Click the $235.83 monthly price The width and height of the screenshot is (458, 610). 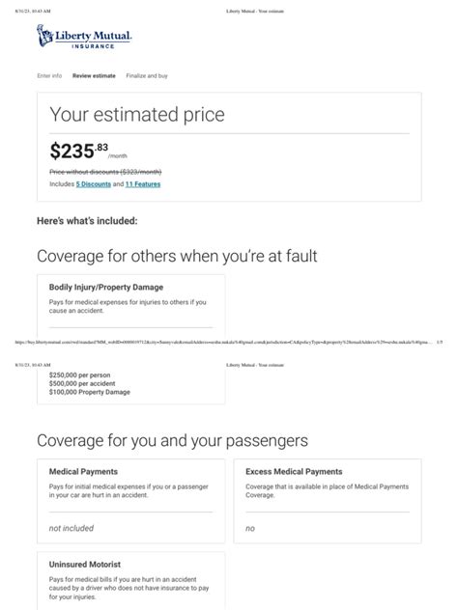88,151
